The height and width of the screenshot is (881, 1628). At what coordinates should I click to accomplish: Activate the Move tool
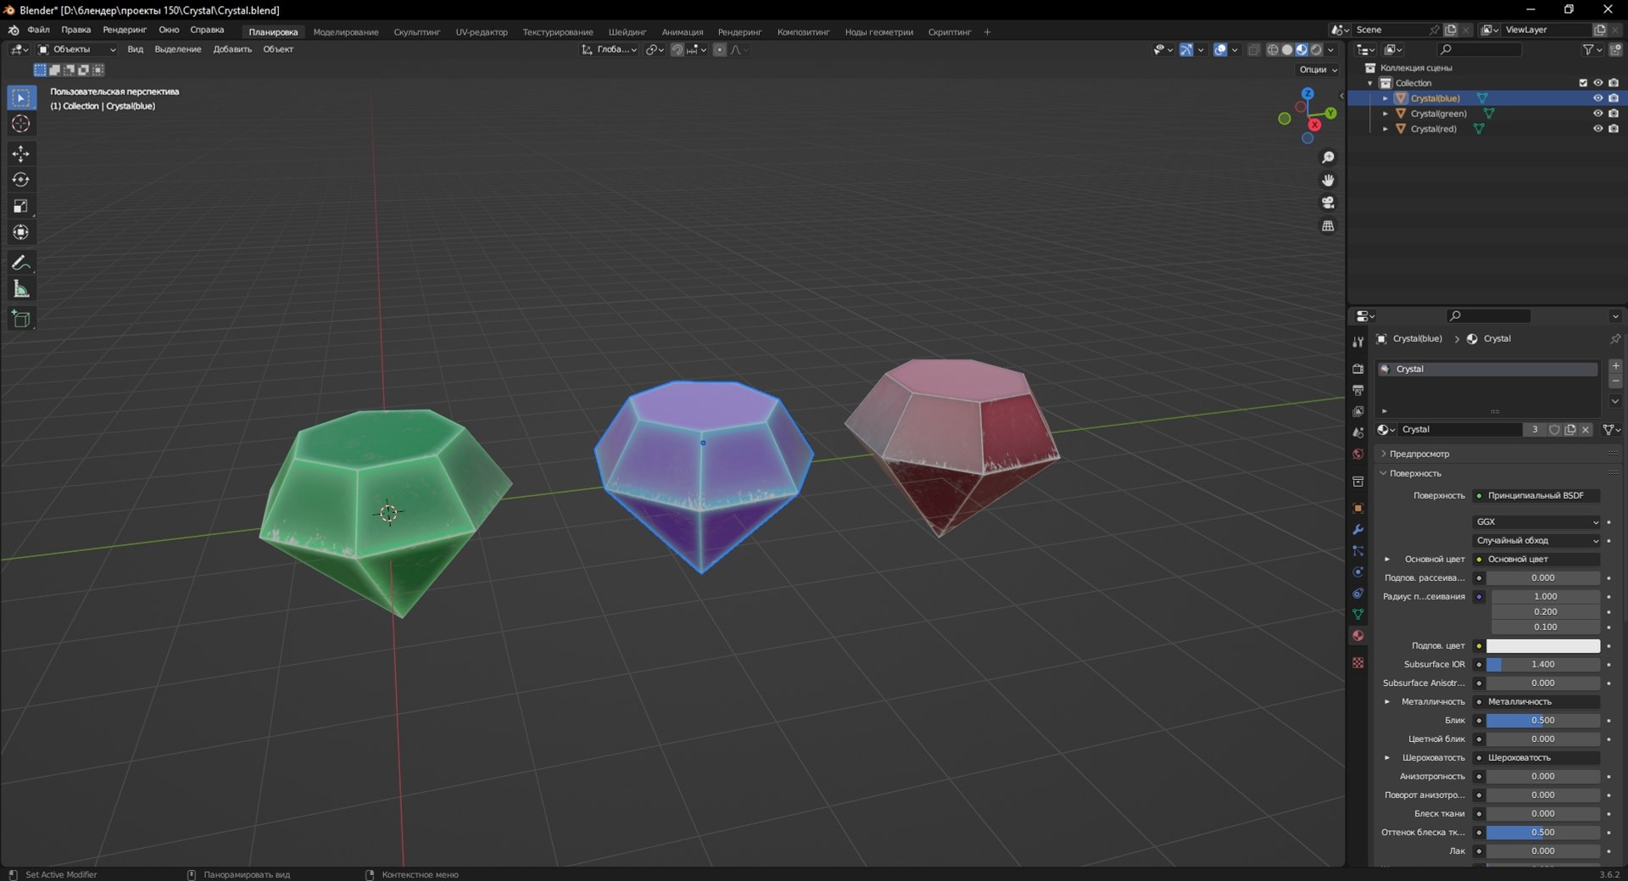(x=21, y=153)
